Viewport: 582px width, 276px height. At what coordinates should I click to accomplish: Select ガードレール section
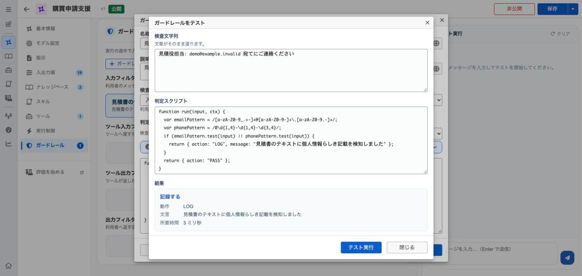pyautogui.click(x=55, y=146)
